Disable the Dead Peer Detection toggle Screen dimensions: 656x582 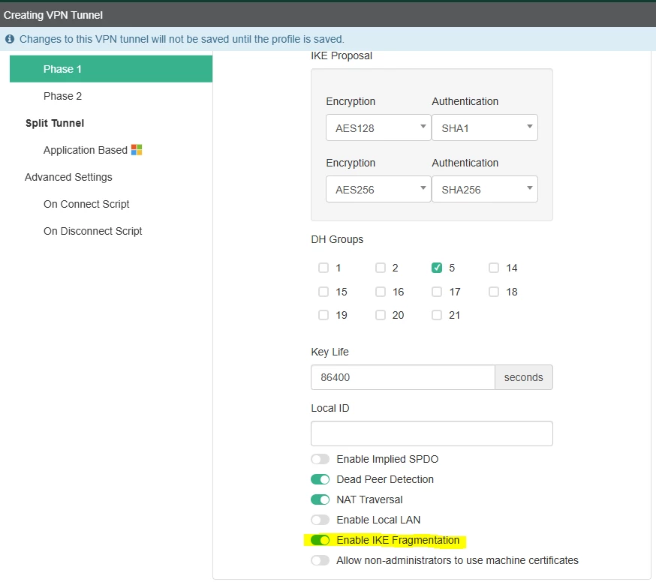click(x=320, y=479)
